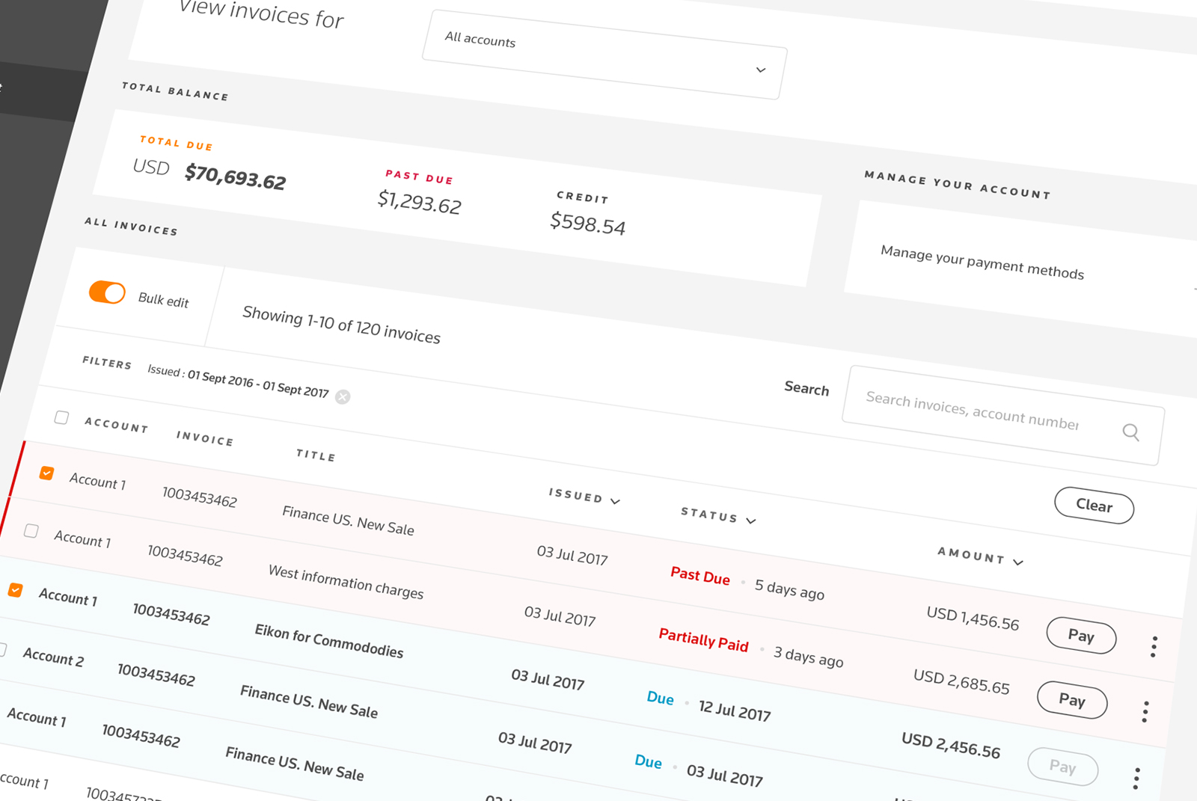Turn off the Bulk edit toggle
The height and width of the screenshot is (801, 1197).
[107, 292]
